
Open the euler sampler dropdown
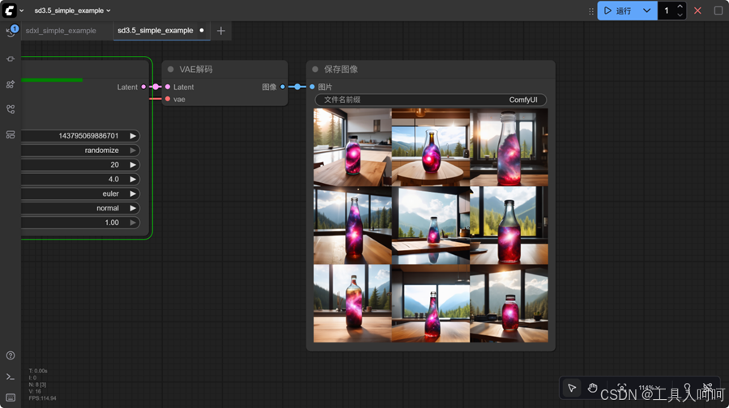[80, 193]
